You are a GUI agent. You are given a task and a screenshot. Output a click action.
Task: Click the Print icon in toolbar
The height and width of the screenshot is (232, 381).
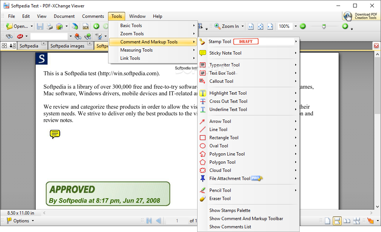49,26
